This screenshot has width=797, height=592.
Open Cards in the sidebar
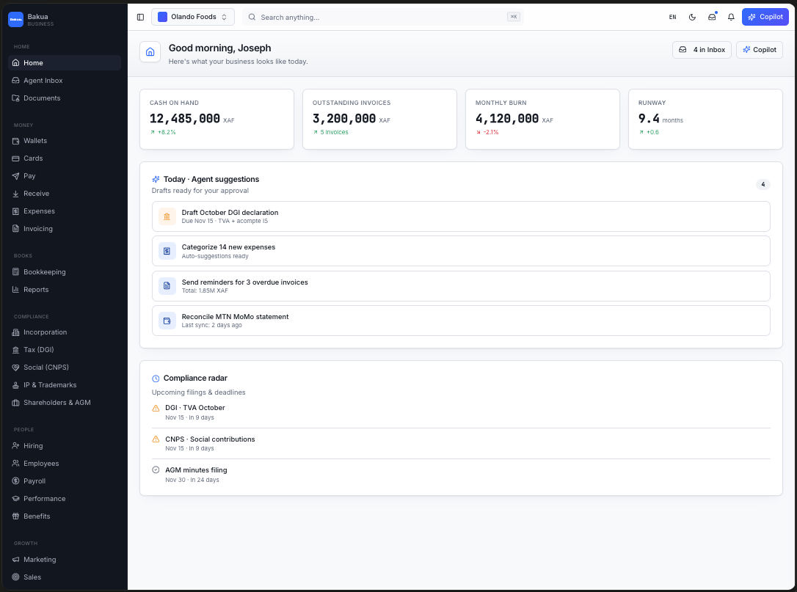point(65,158)
